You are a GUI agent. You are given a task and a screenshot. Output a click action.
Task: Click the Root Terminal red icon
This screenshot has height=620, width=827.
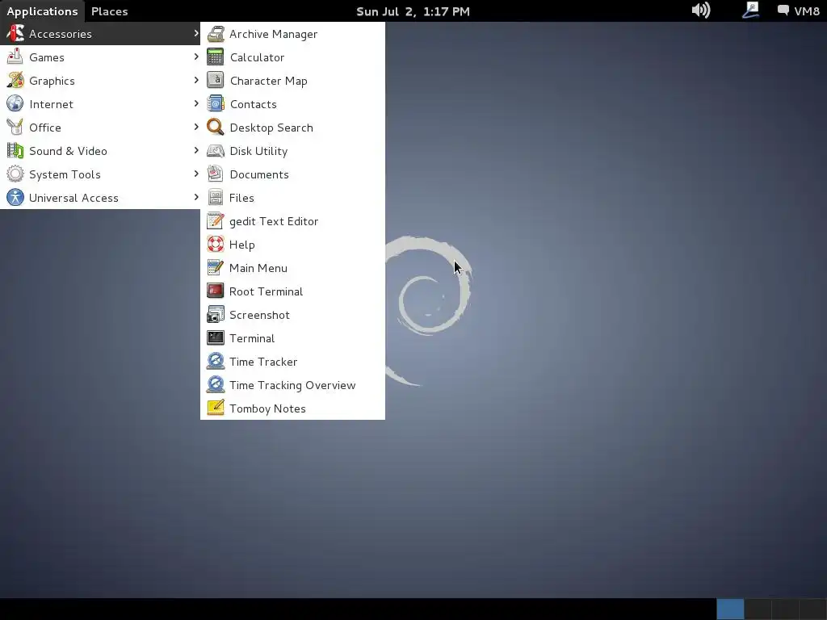coord(215,291)
